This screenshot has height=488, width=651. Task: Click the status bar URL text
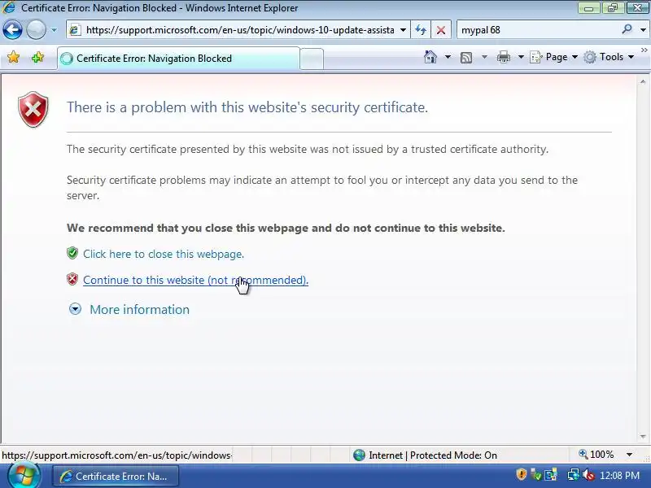click(x=116, y=455)
